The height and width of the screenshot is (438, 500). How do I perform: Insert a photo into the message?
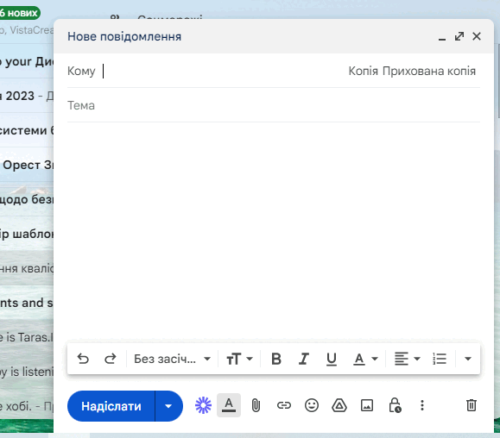click(x=367, y=405)
